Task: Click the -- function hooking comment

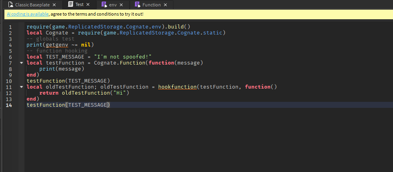Action: [x=57, y=51]
